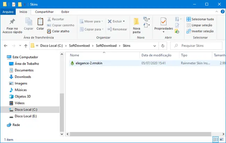Viewport: 226px width, 143px height.
Task: Refresh the Skins folder view
Action: click(x=163, y=46)
